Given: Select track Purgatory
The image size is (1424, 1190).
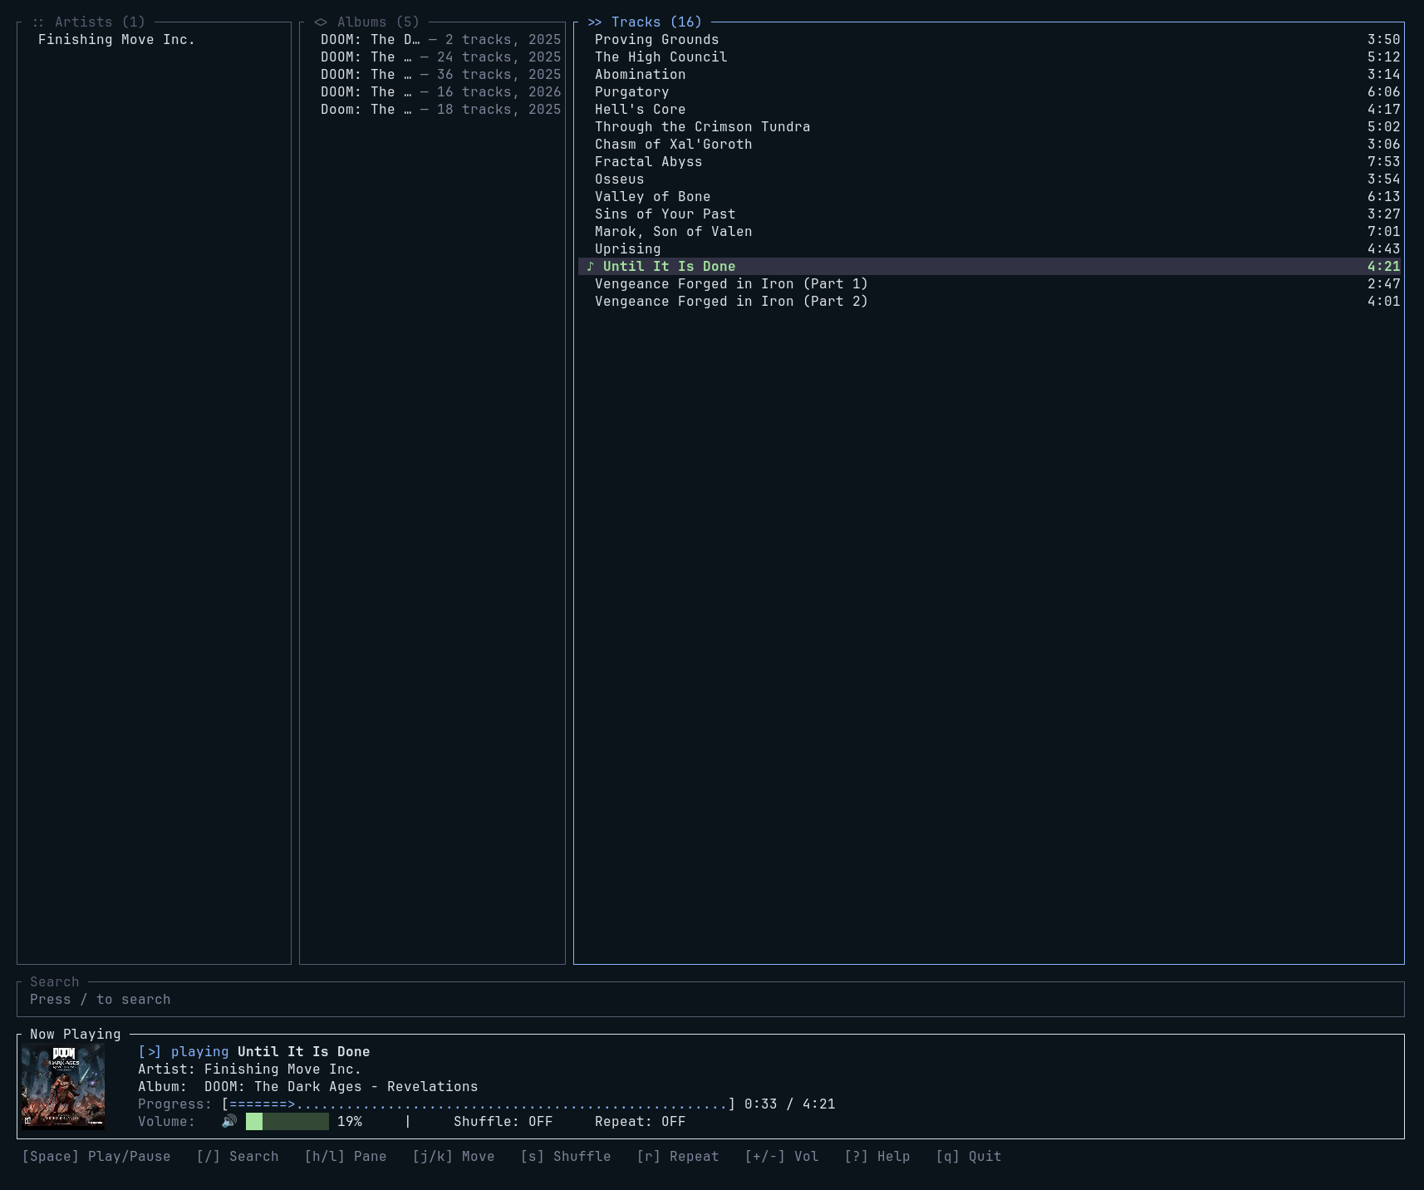Looking at the screenshot, I should [989, 92].
